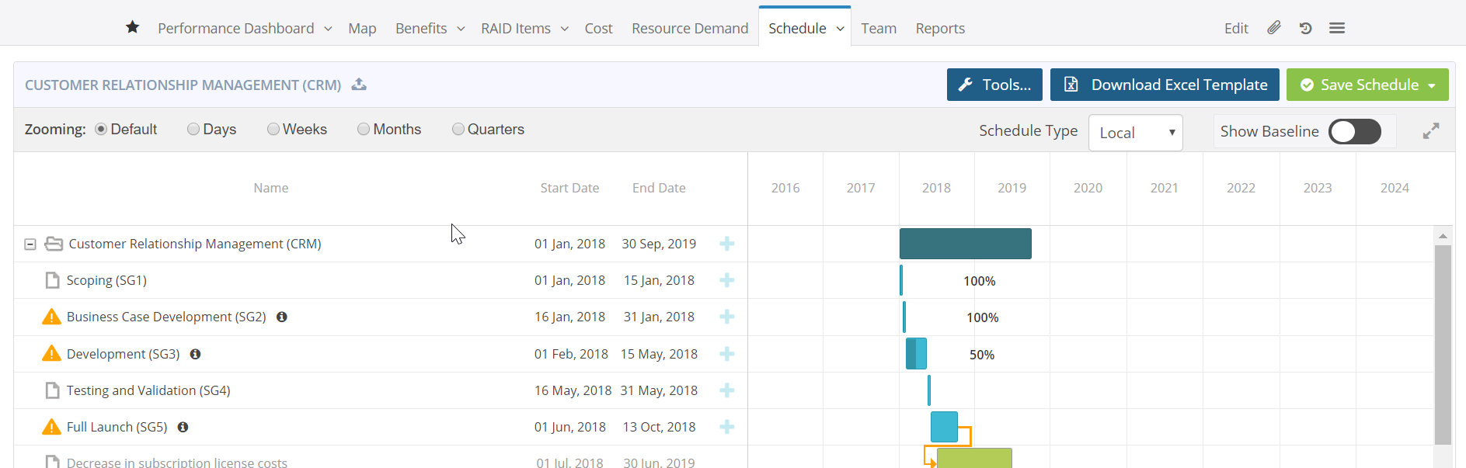Click the upload icon beside CRM title

(x=359, y=85)
